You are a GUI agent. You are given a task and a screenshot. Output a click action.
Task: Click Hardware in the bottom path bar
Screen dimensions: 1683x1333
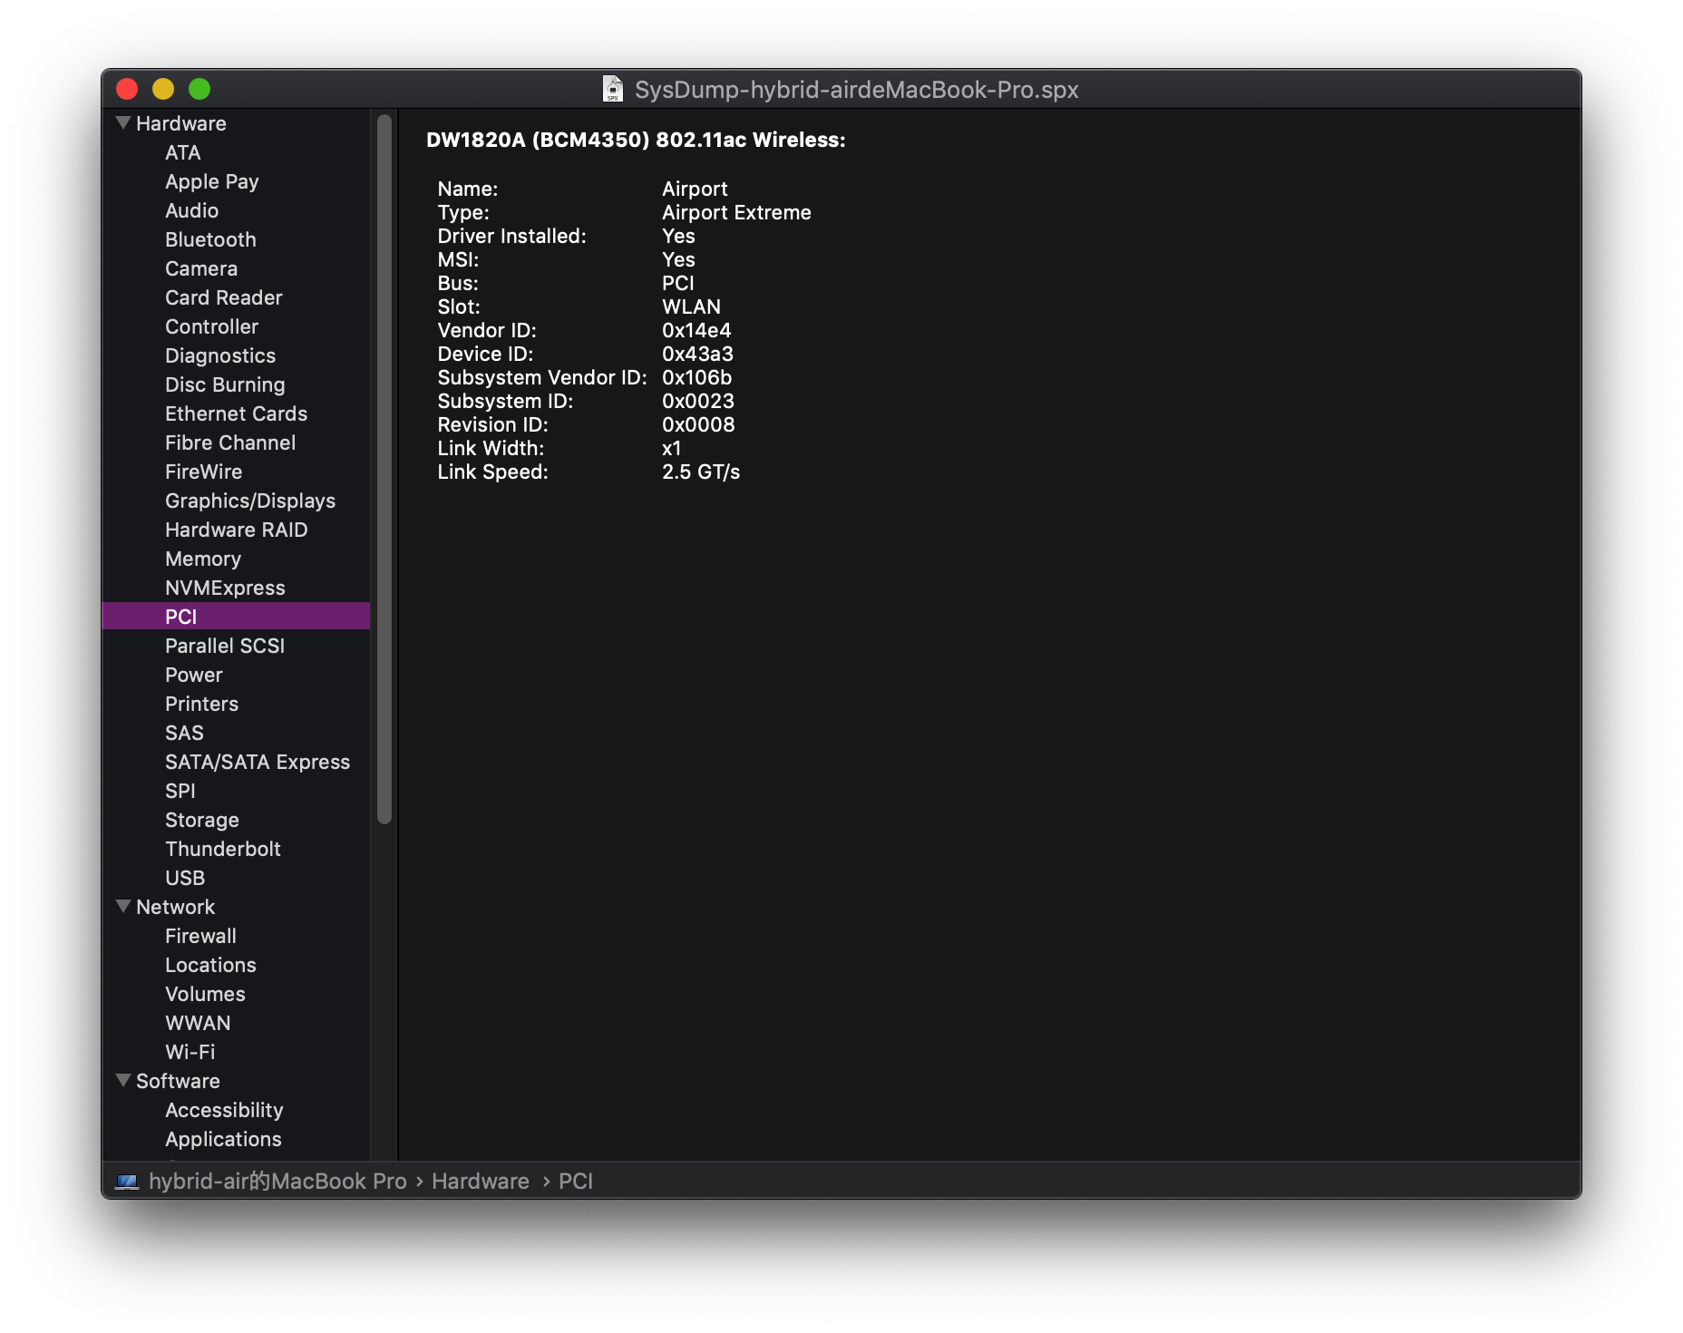click(480, 1181)
